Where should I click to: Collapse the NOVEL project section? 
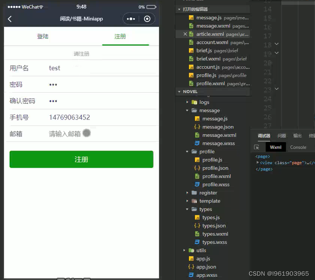tap(179, 92)
